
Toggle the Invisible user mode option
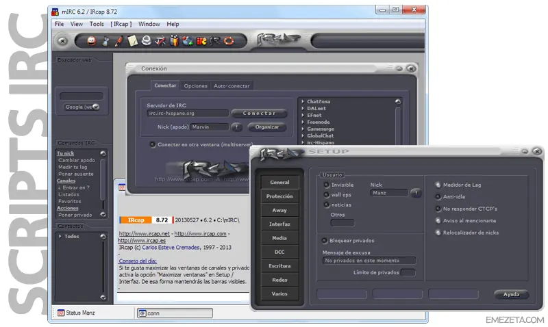[327, 185]
